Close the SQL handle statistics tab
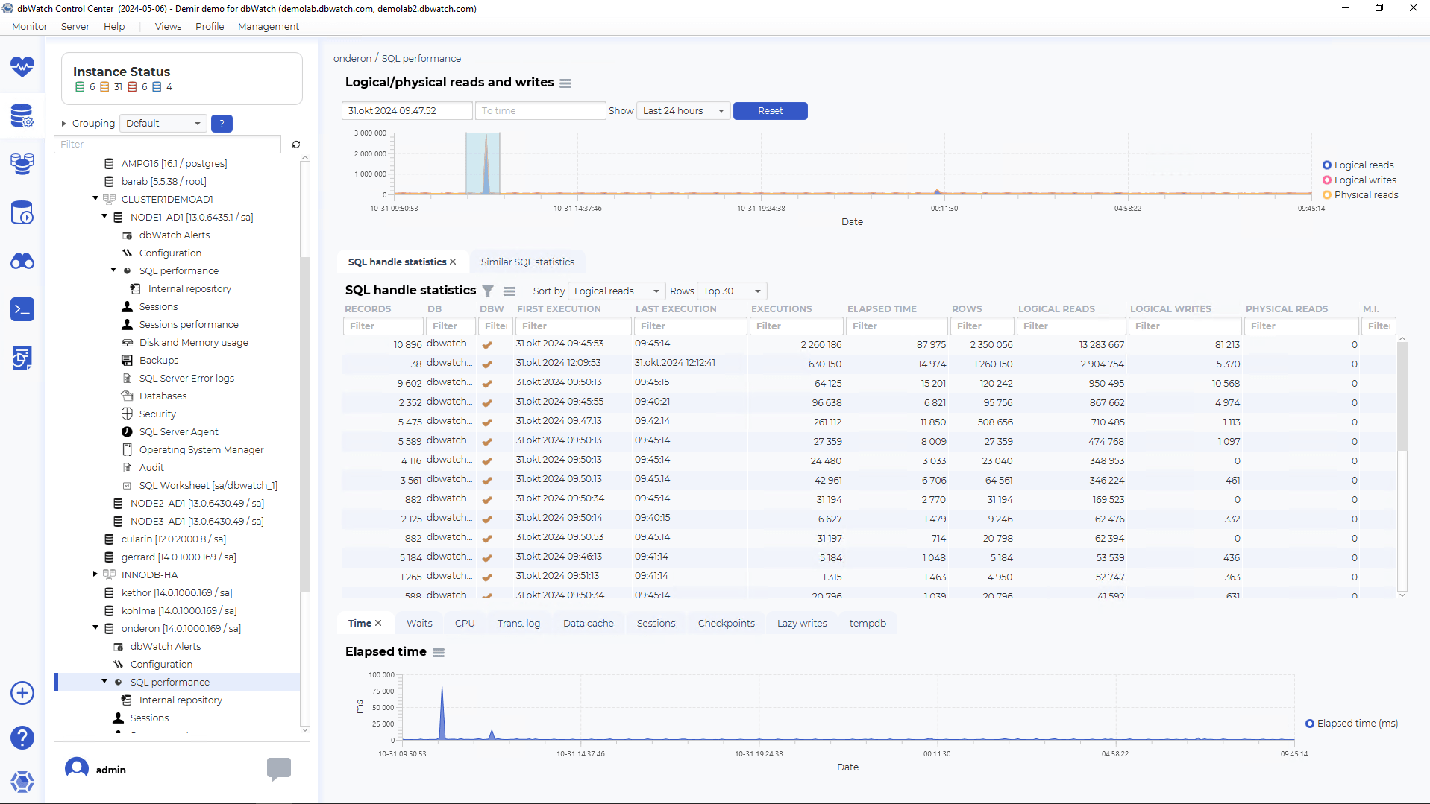The height and width of the screenshot is (804, 1430). click(453, 262)
